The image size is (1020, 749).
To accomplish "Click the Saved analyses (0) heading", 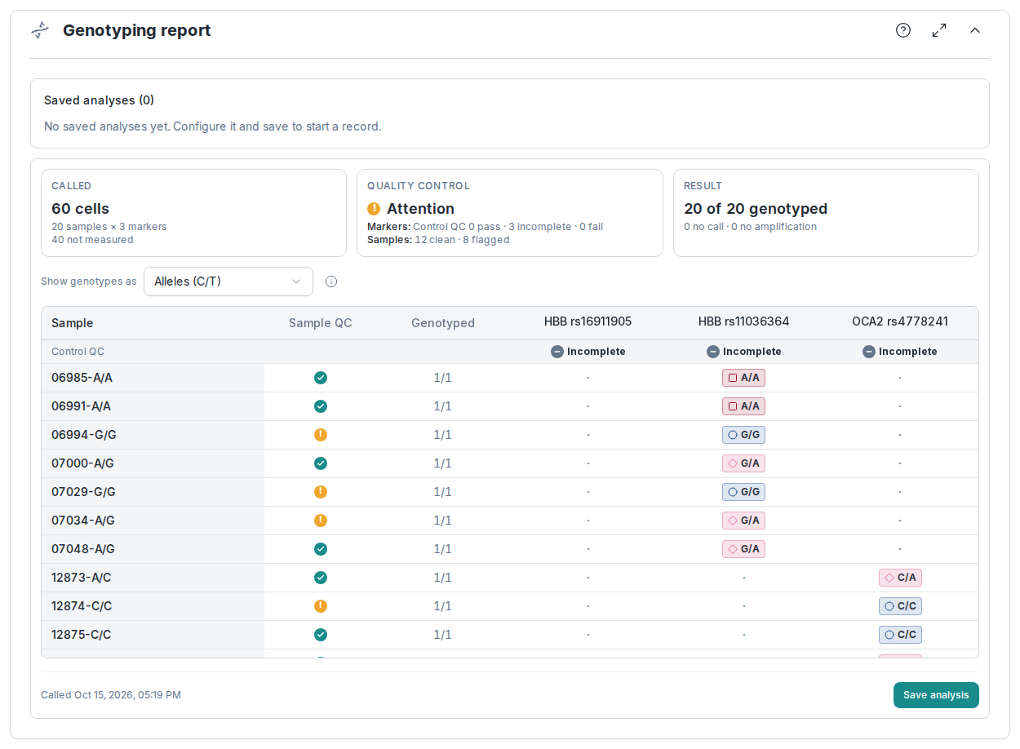I will [99, 100].
